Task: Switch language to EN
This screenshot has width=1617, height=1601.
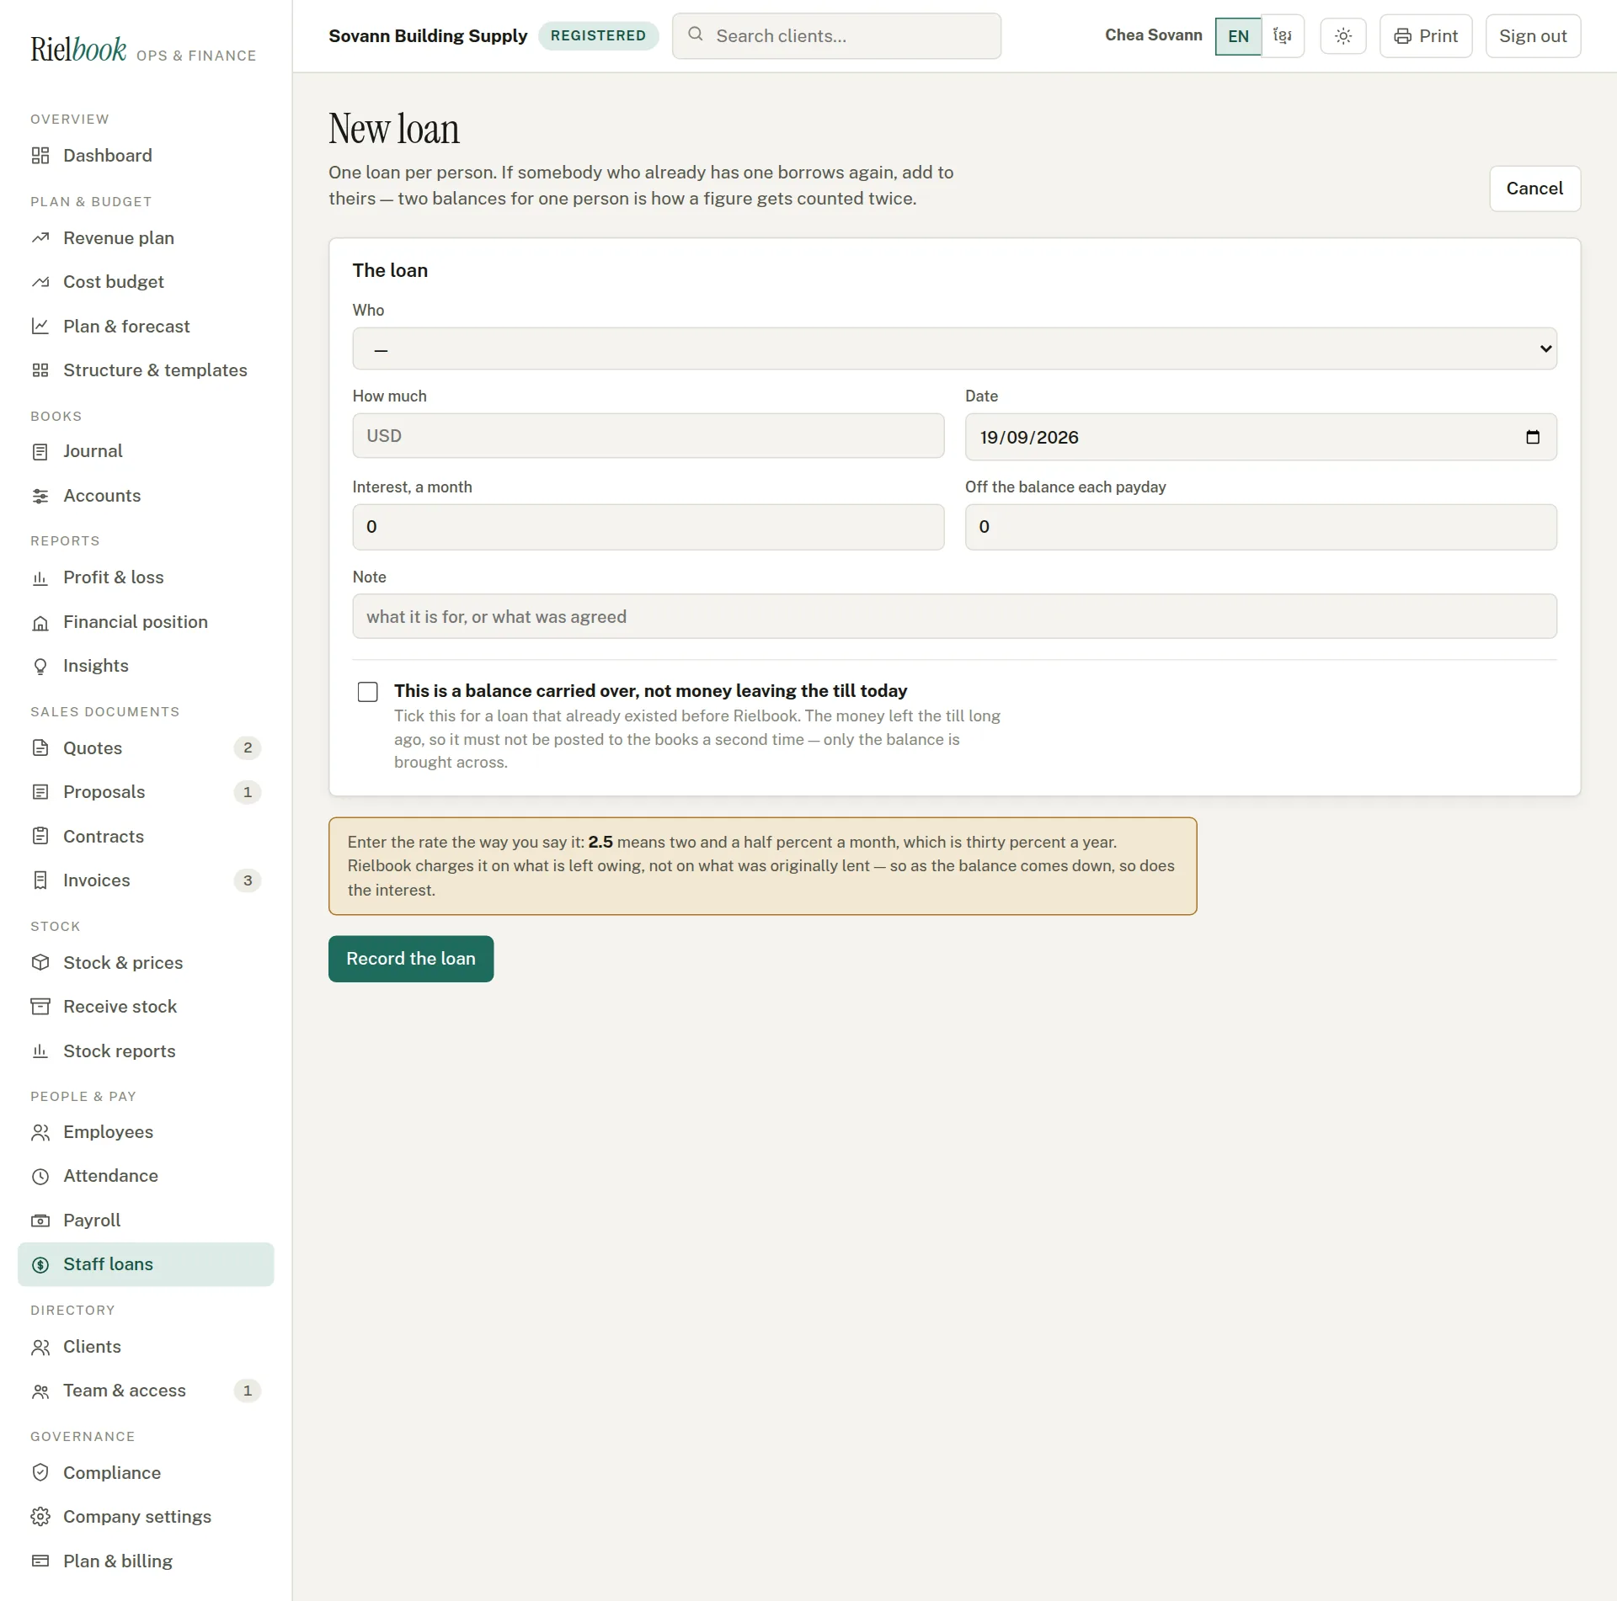Action: click(1238, 36)
